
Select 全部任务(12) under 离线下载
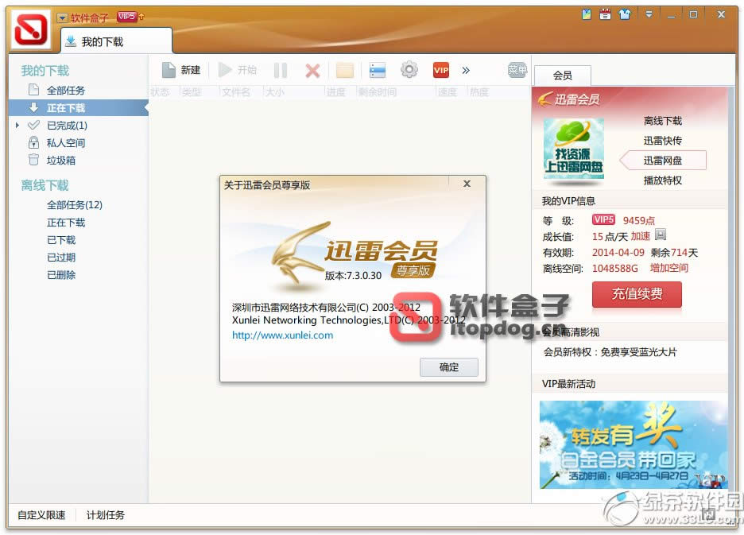coord(75,205)
